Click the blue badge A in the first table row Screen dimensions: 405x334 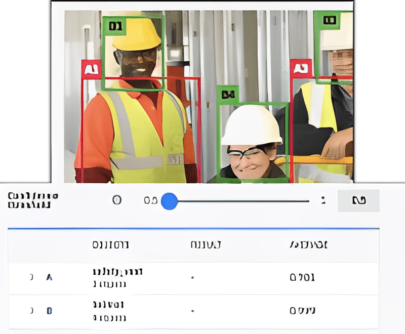(48, 277)
